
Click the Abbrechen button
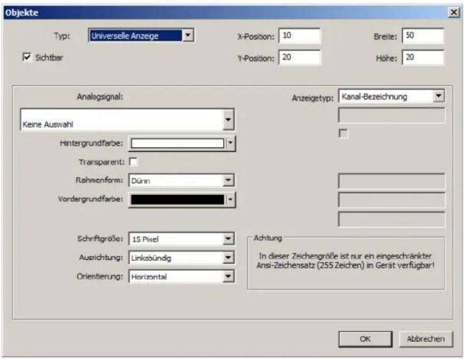[426, 339]
